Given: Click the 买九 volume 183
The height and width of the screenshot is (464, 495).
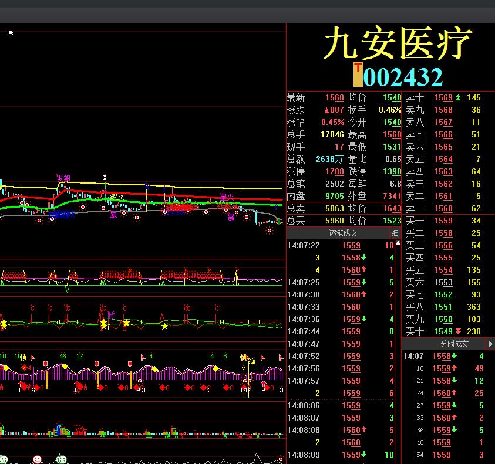Looking at the screenshot, I should [474, 319].
